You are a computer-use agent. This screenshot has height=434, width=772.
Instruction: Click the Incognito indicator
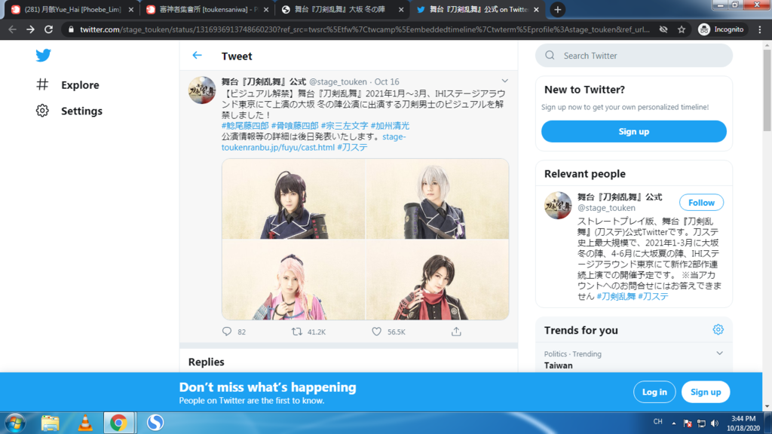(x=721, y=29)
